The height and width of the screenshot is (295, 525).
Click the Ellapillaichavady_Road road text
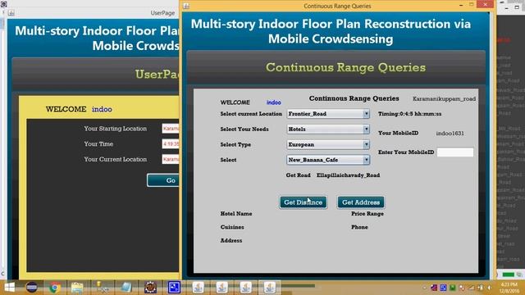348,175
